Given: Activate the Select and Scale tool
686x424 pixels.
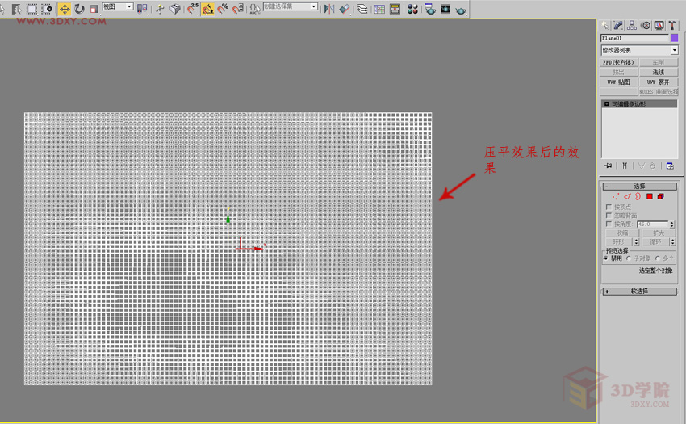Looking at the screenshot, I should tap(94, 9).
